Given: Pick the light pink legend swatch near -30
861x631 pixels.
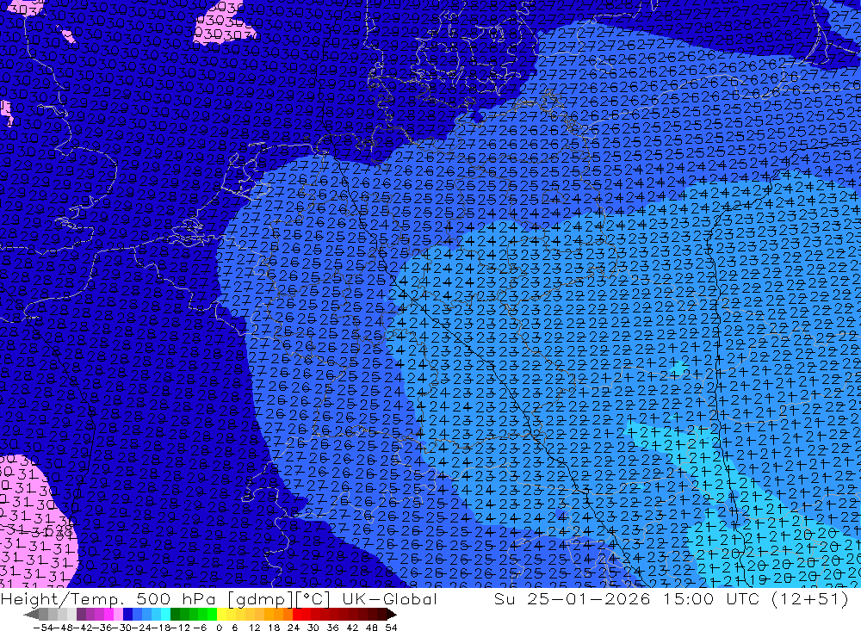Looking at the screenshot, I should click(118, 615).
